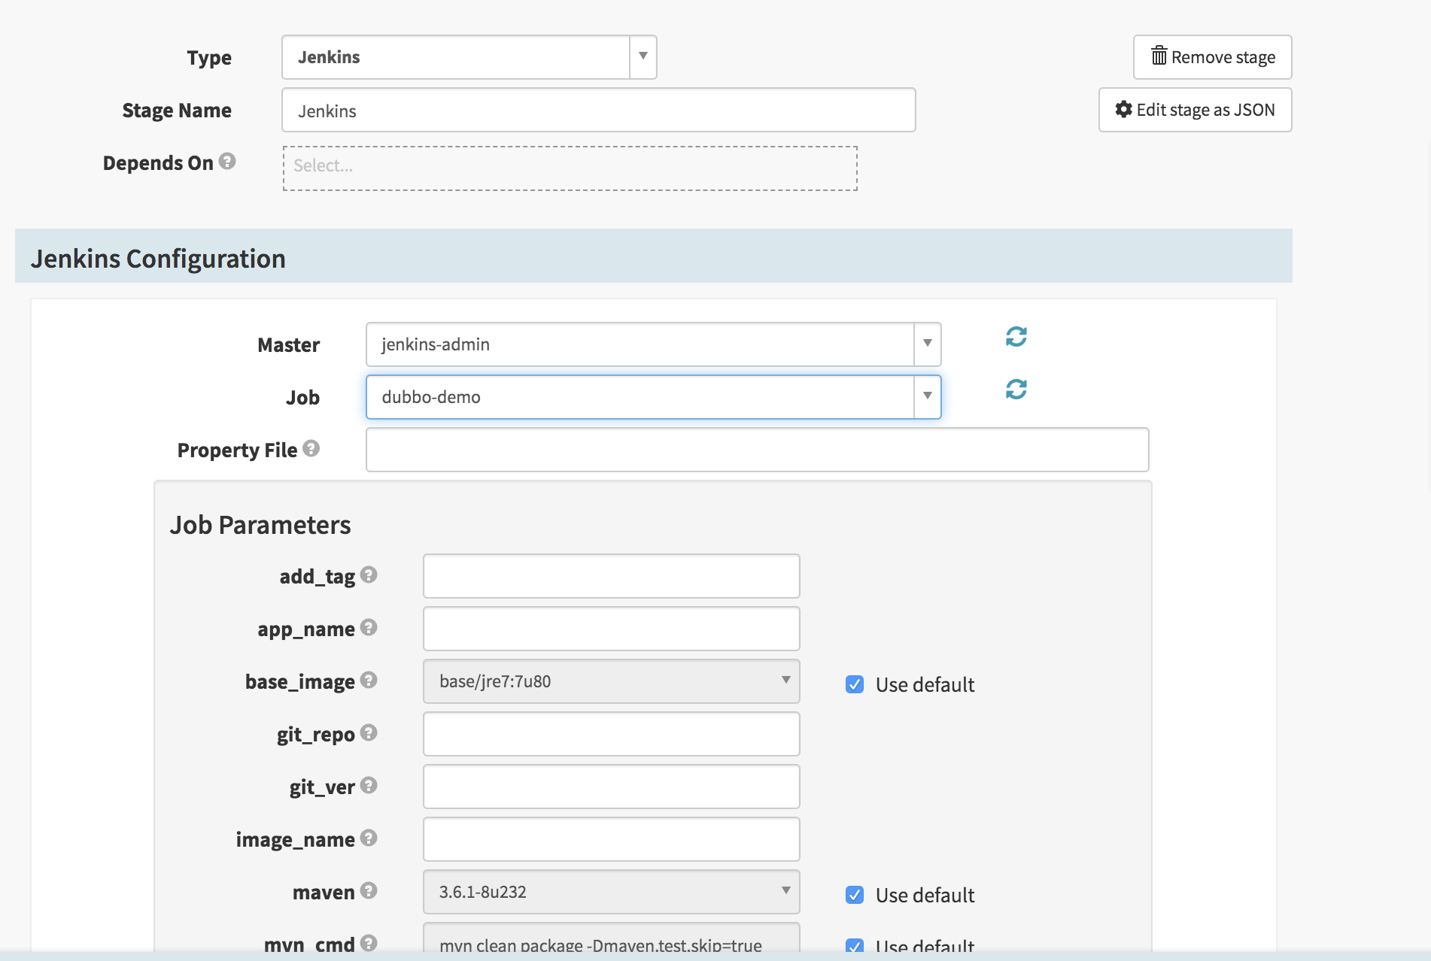Open the Depends On select box
The height and width of the screenshot is (961, 1431).
(570, 168)
